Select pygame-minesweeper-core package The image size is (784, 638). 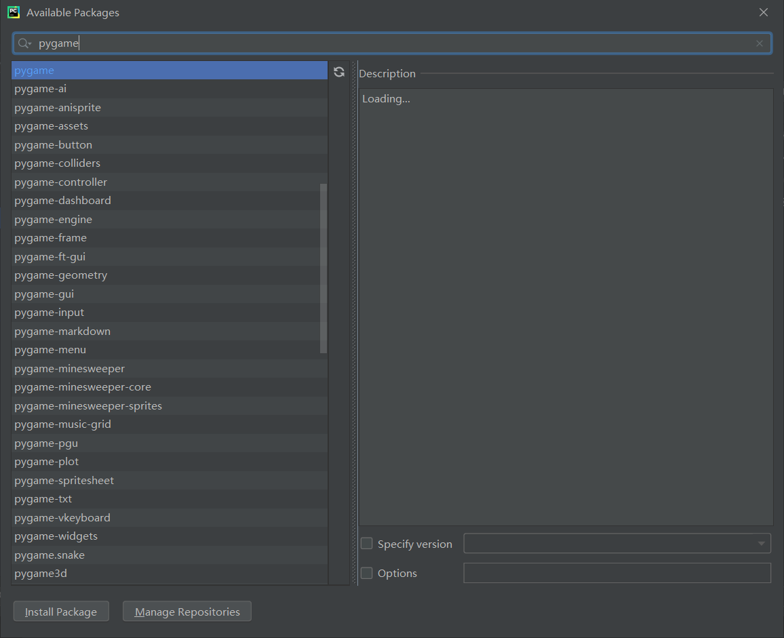(x=170, y=387)
